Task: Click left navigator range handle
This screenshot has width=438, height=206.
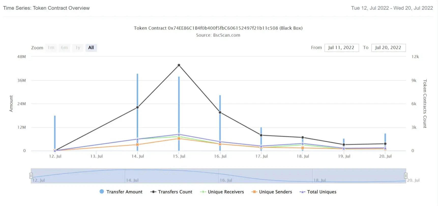Action: tap(31, 176)
